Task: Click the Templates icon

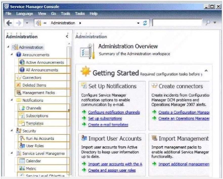Action: (x=22, y=123)
